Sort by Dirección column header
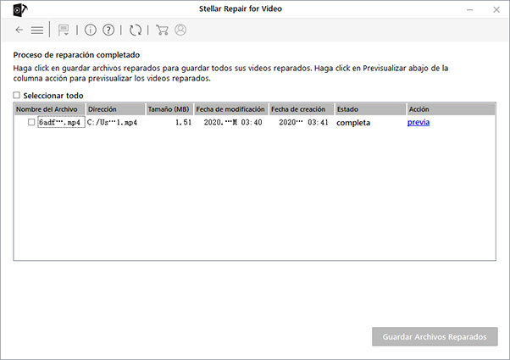This screenshot has height=360, width=510. tap(115, 109)
